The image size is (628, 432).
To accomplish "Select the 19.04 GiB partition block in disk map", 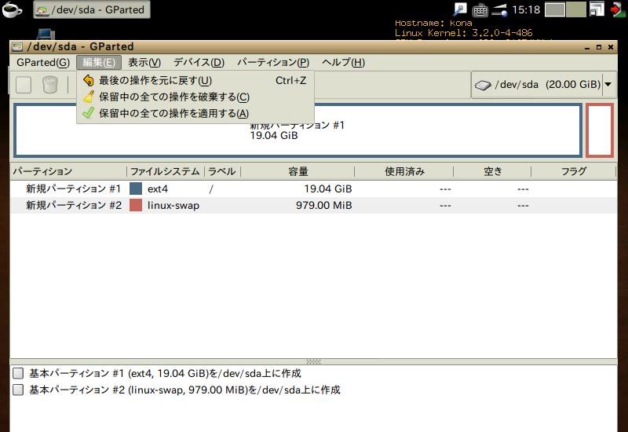I will [x=298, y=130].
